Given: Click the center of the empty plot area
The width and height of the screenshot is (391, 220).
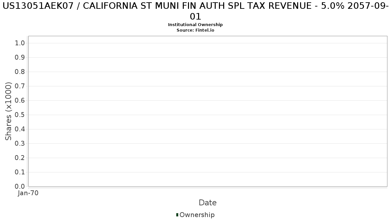Looking at the screenshot, I should pos(208,111).
